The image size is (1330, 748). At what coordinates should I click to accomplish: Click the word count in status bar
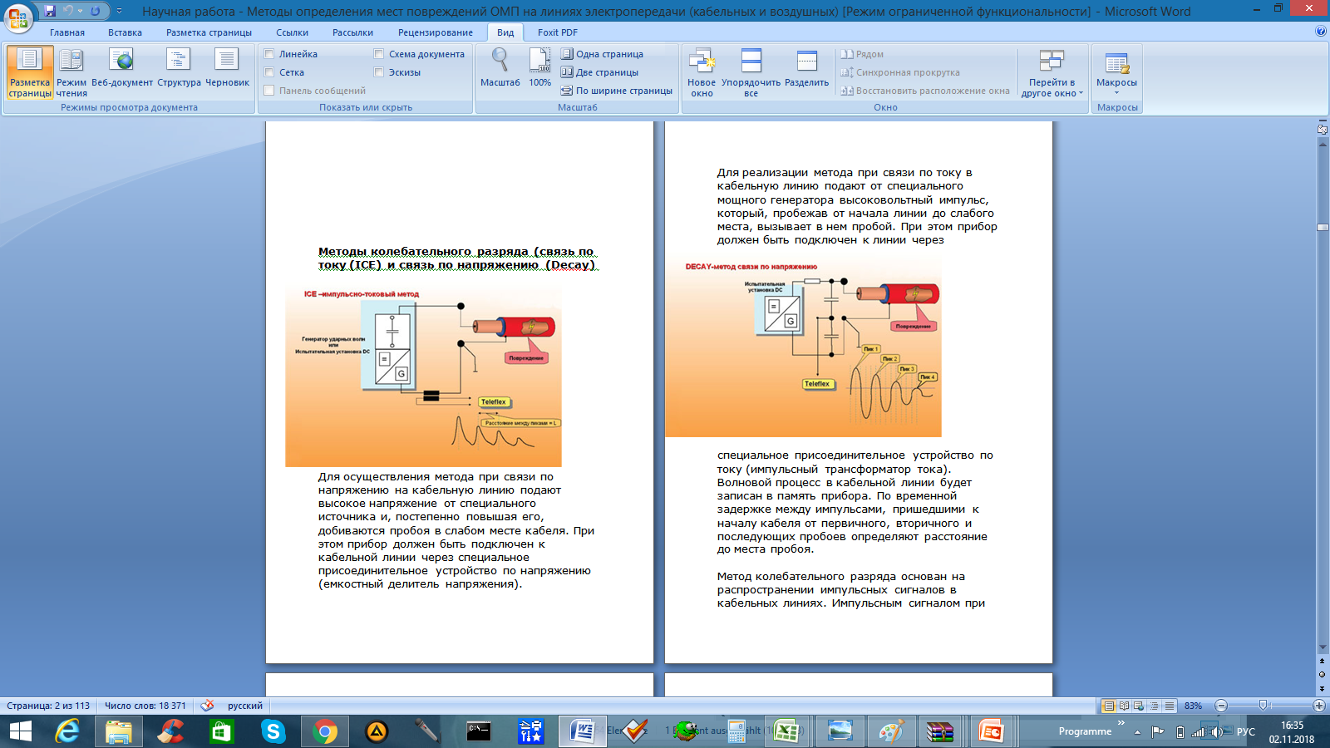pos(145,706)
